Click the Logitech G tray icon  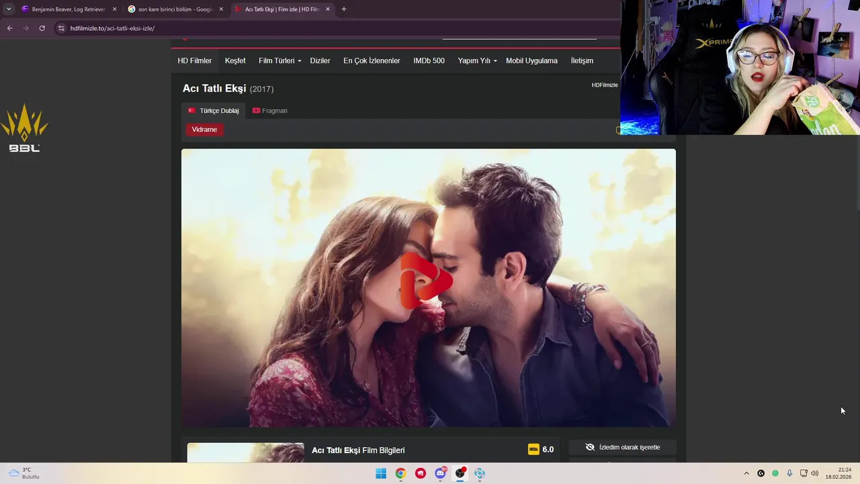pos(761,473)
